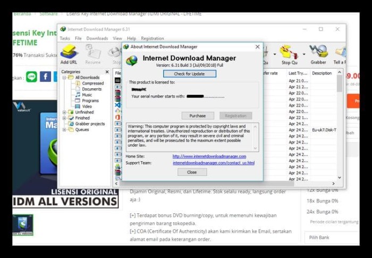Open the Registration menu
The width and height of the screenshot is (372, 258).
coord(153,38)
